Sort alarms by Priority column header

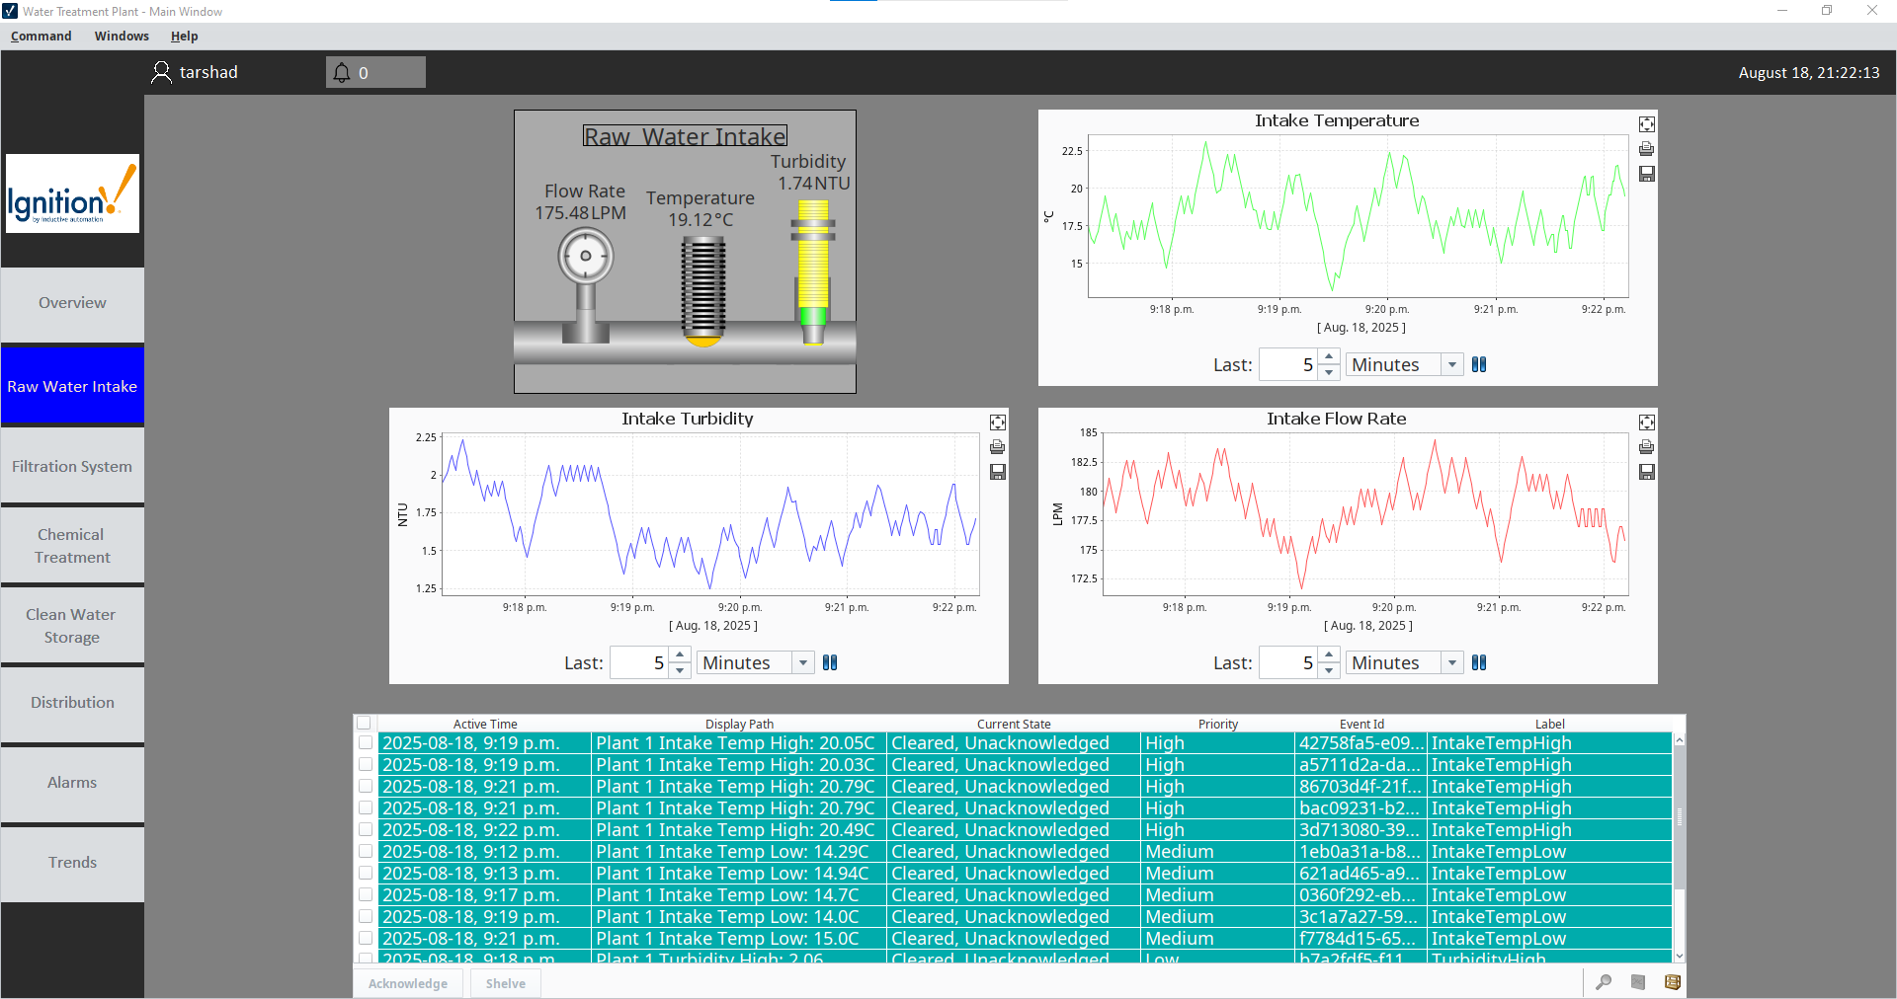(x=1218, y=724)
